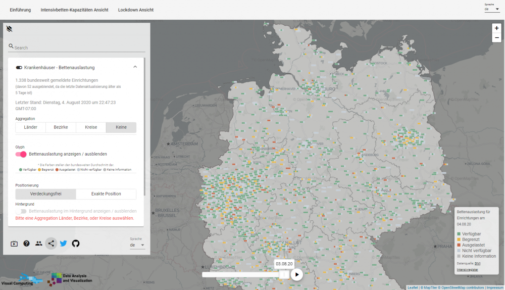
Task: Click the help question mark icon
Action: tap(26, 244)
